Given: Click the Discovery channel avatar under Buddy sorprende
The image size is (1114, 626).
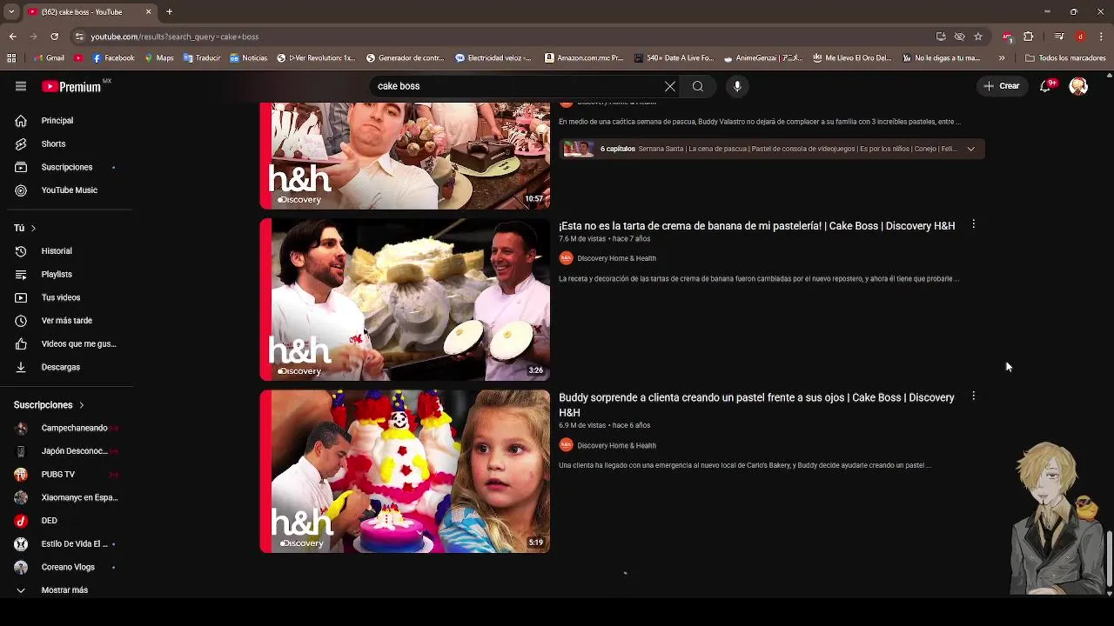Looking at the screenshot, I should click(x=566, y=445).
